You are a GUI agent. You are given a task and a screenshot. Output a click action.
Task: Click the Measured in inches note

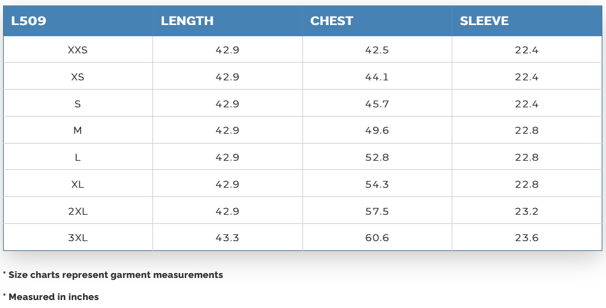[x=53, y=297]
